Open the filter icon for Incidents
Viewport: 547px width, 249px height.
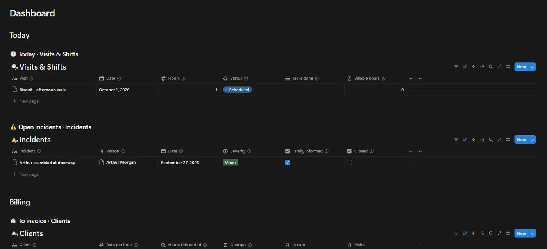456,140
